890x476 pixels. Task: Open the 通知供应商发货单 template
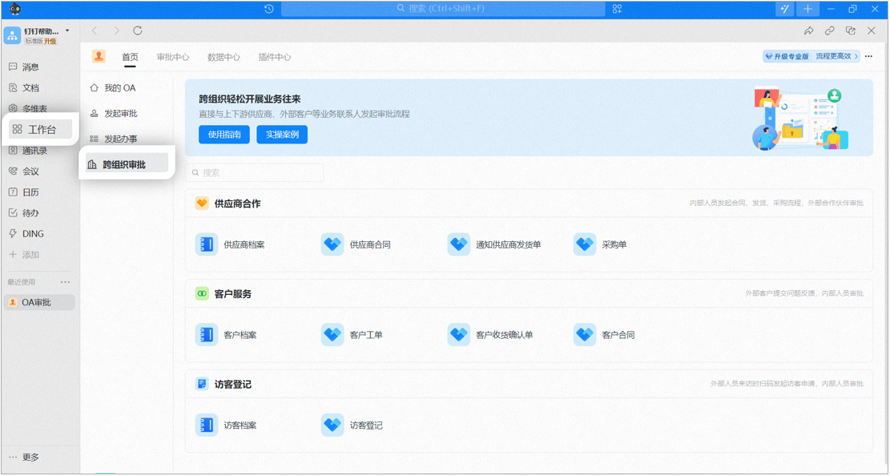[494, 245]
